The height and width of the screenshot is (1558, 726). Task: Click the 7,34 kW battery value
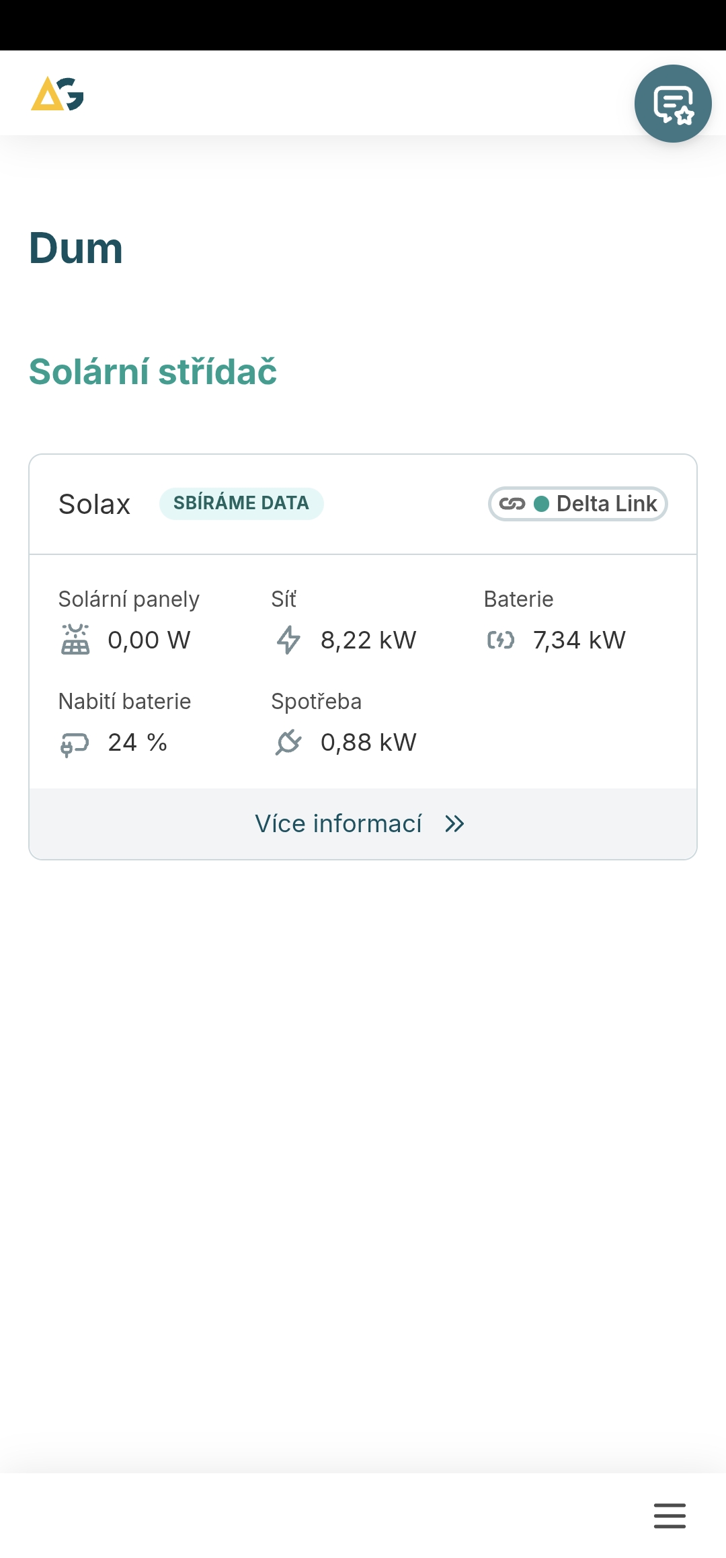coord(579,640)
